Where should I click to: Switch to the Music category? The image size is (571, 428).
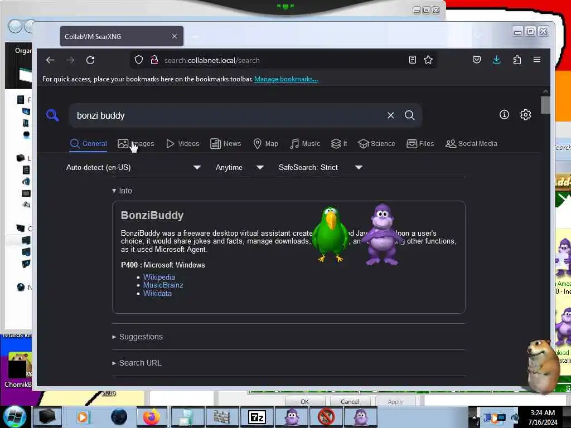pos(305,144)
